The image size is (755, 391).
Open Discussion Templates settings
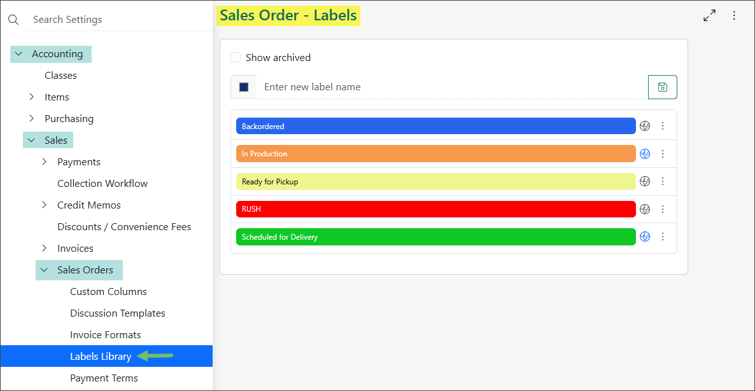(118, 313)
